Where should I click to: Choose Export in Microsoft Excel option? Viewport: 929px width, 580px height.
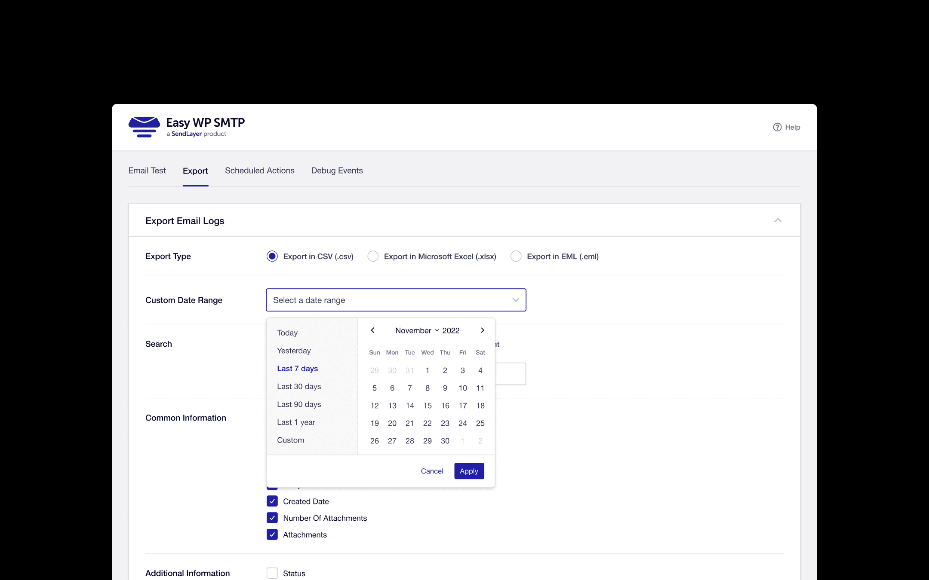coord(373,256)
